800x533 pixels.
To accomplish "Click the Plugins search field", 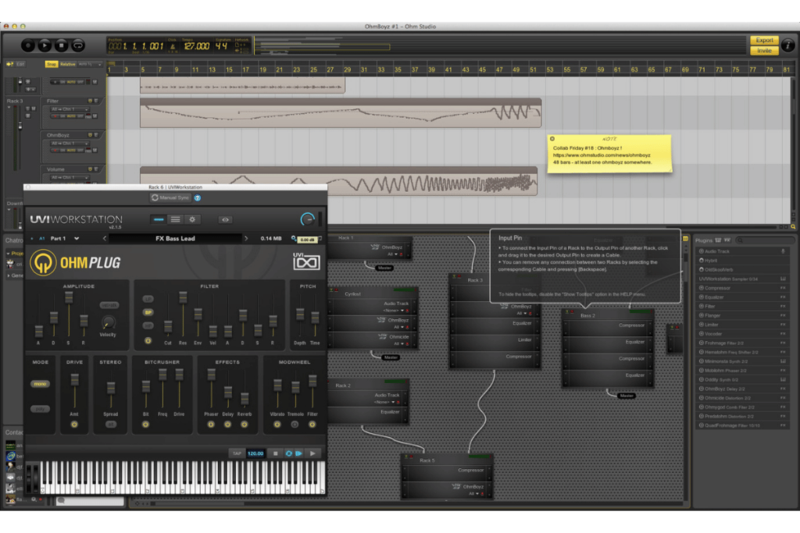I will [x=764, y=240].
